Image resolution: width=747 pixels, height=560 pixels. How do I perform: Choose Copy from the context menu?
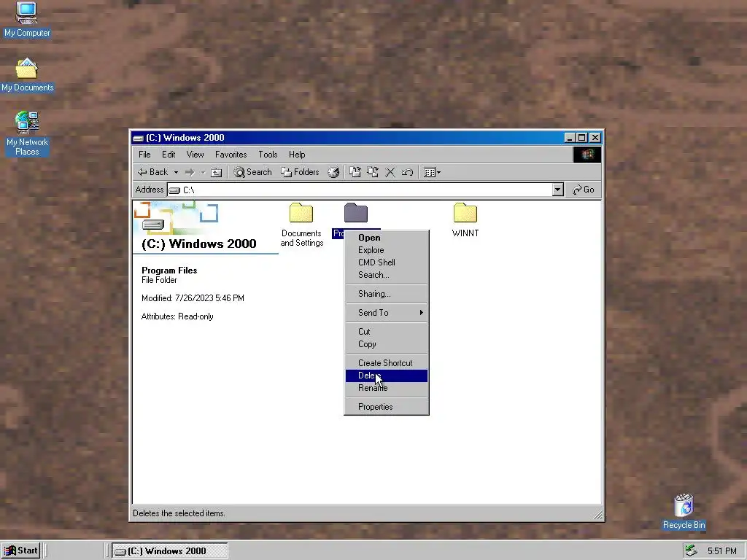click(387, 344)
